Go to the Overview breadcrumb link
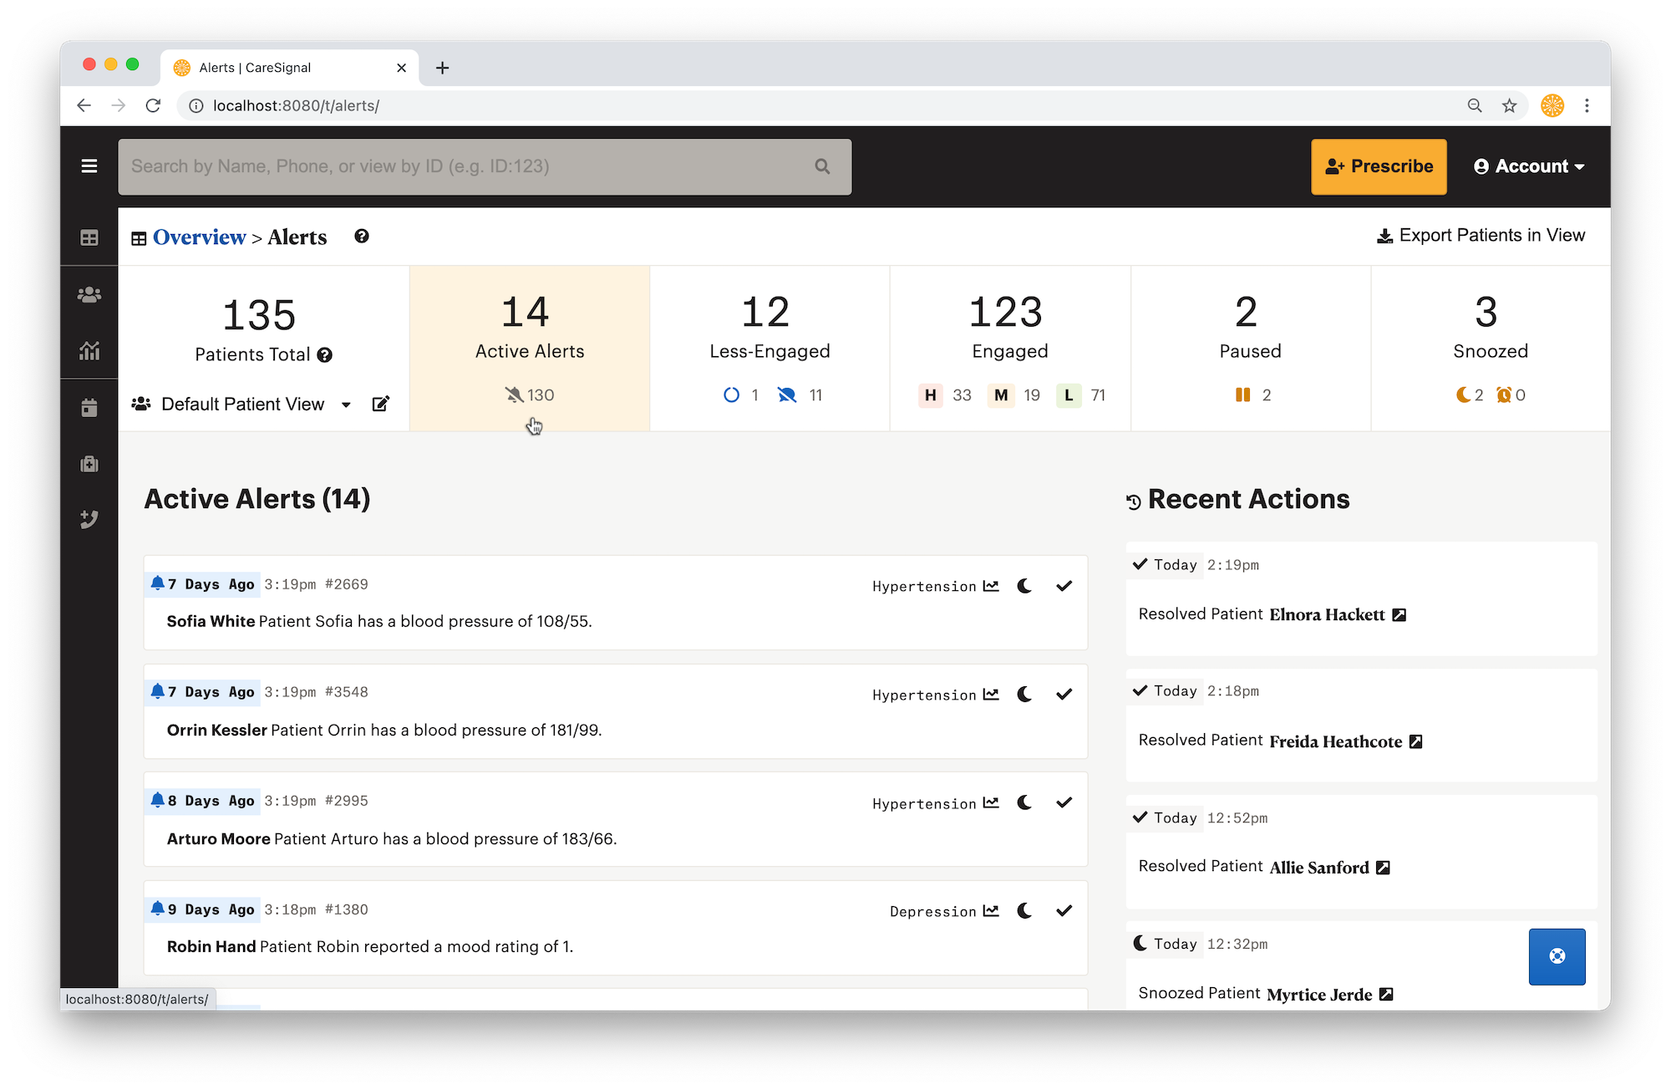The height and width of the screenshot is (1090, 1671). click(x=199, y=237)
